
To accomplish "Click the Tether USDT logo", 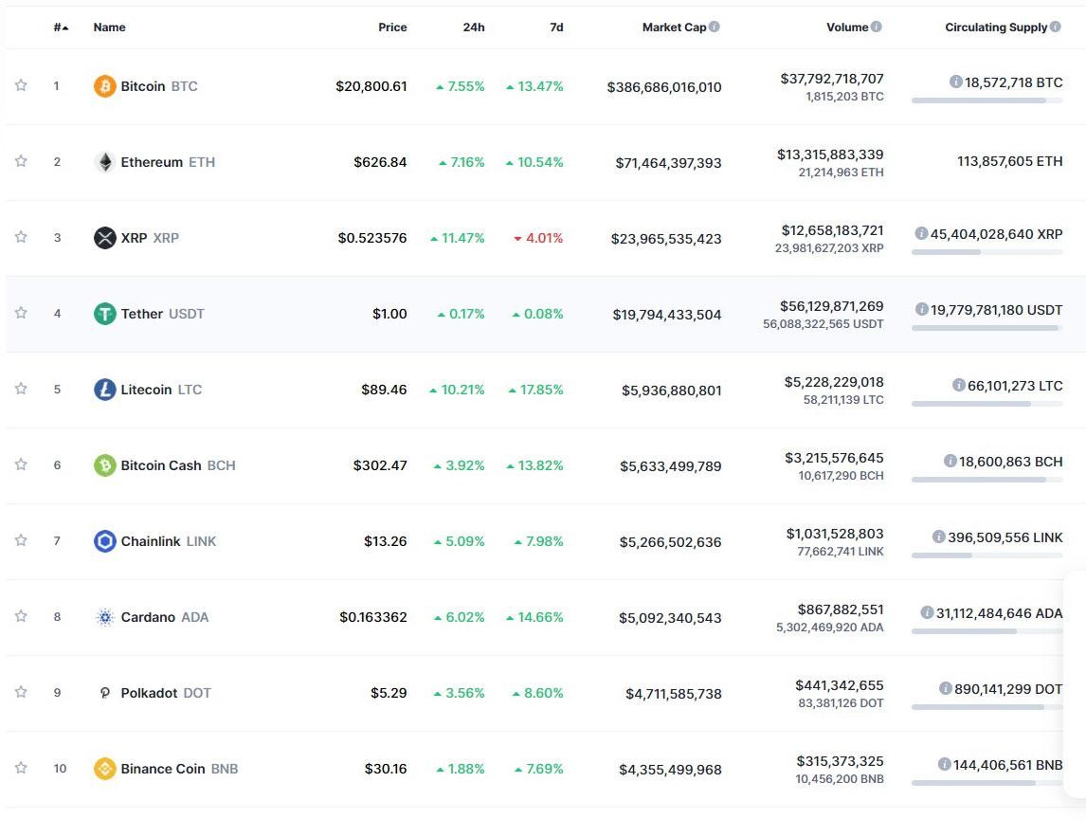I will (103, 313).
